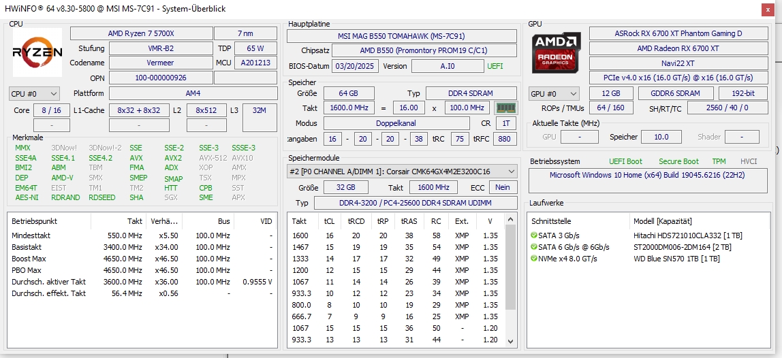
Task: Click the 12 GB video memory field
Action: pos(612,93)
